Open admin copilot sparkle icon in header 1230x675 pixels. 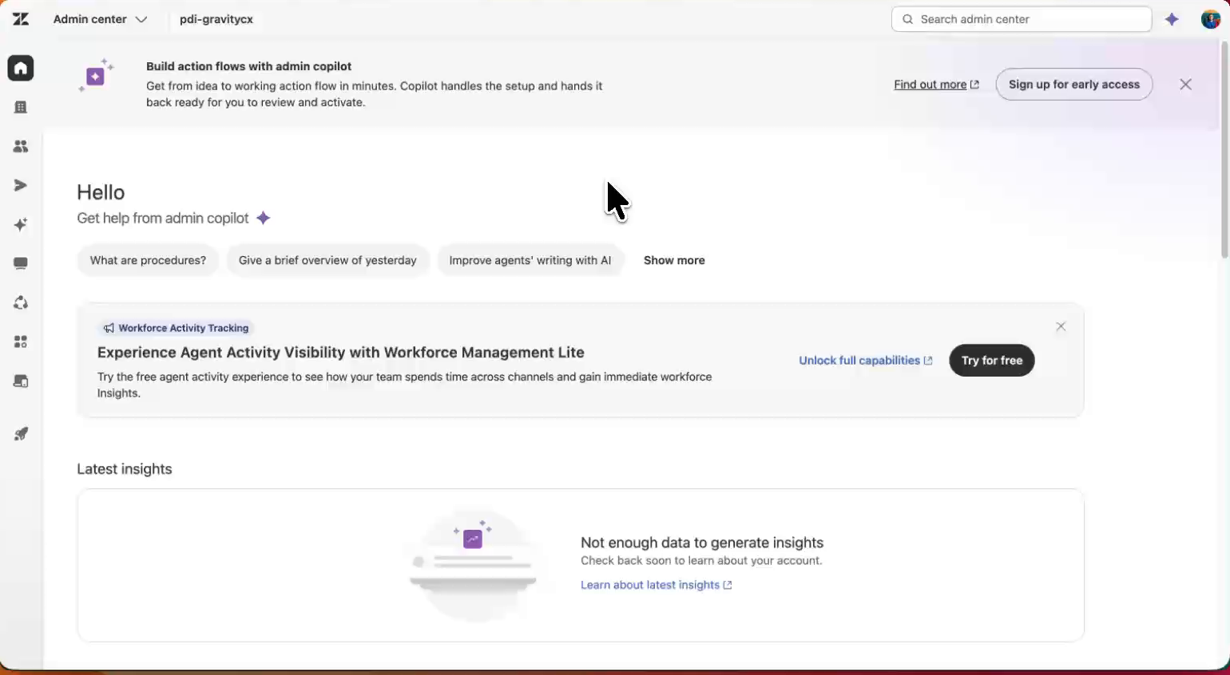click(x=1172, y=19)
